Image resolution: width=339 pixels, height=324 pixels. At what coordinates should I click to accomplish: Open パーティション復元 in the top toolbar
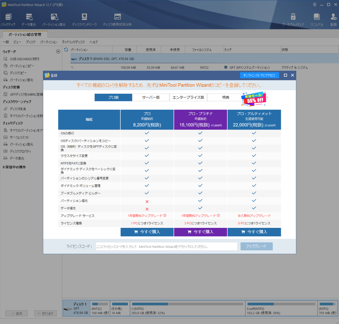click(x=54, y=19)
